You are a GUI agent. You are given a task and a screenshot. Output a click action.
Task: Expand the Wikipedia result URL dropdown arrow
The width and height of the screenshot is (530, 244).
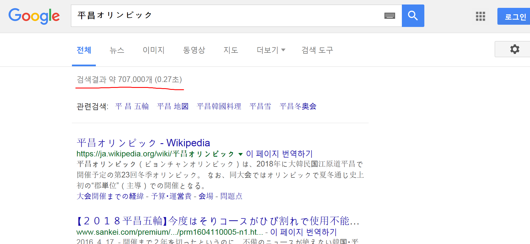point(240,154)
